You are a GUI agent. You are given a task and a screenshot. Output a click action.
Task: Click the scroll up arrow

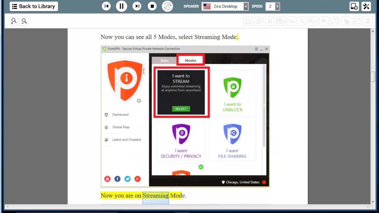tap(373, 31)
